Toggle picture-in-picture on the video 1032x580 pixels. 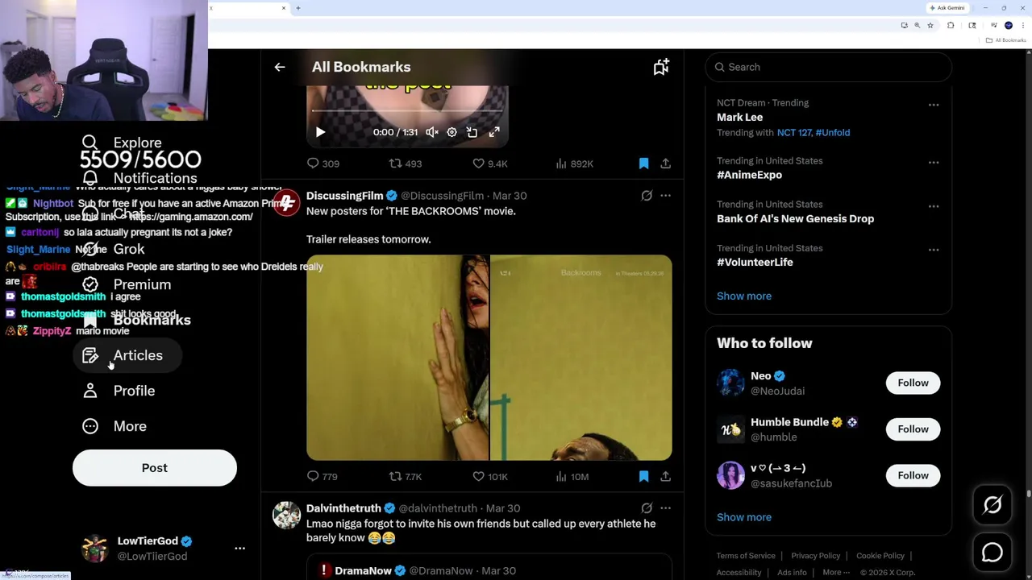(x=472, y=132)
